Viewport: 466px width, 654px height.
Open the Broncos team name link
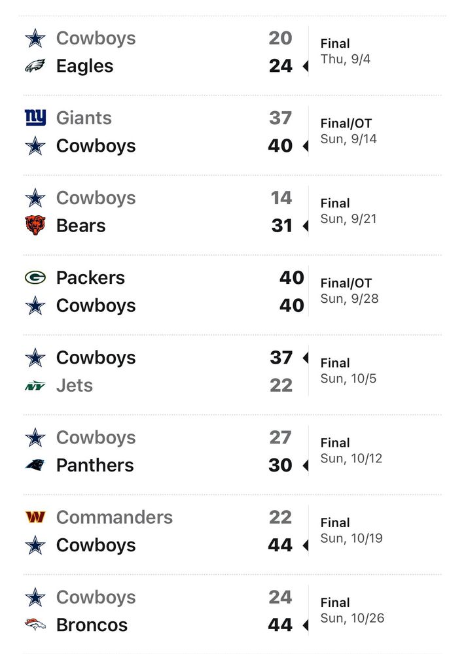92,625
